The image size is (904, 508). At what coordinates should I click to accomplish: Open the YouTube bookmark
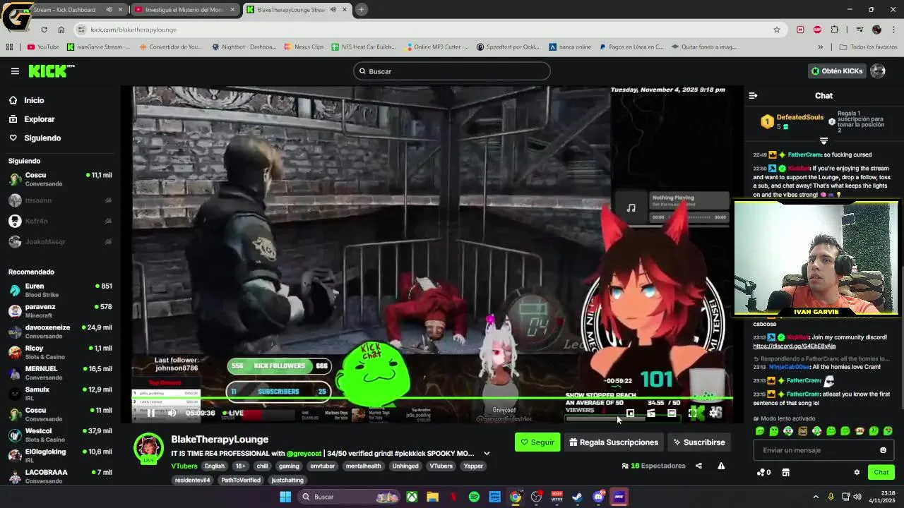pos(43,47)
